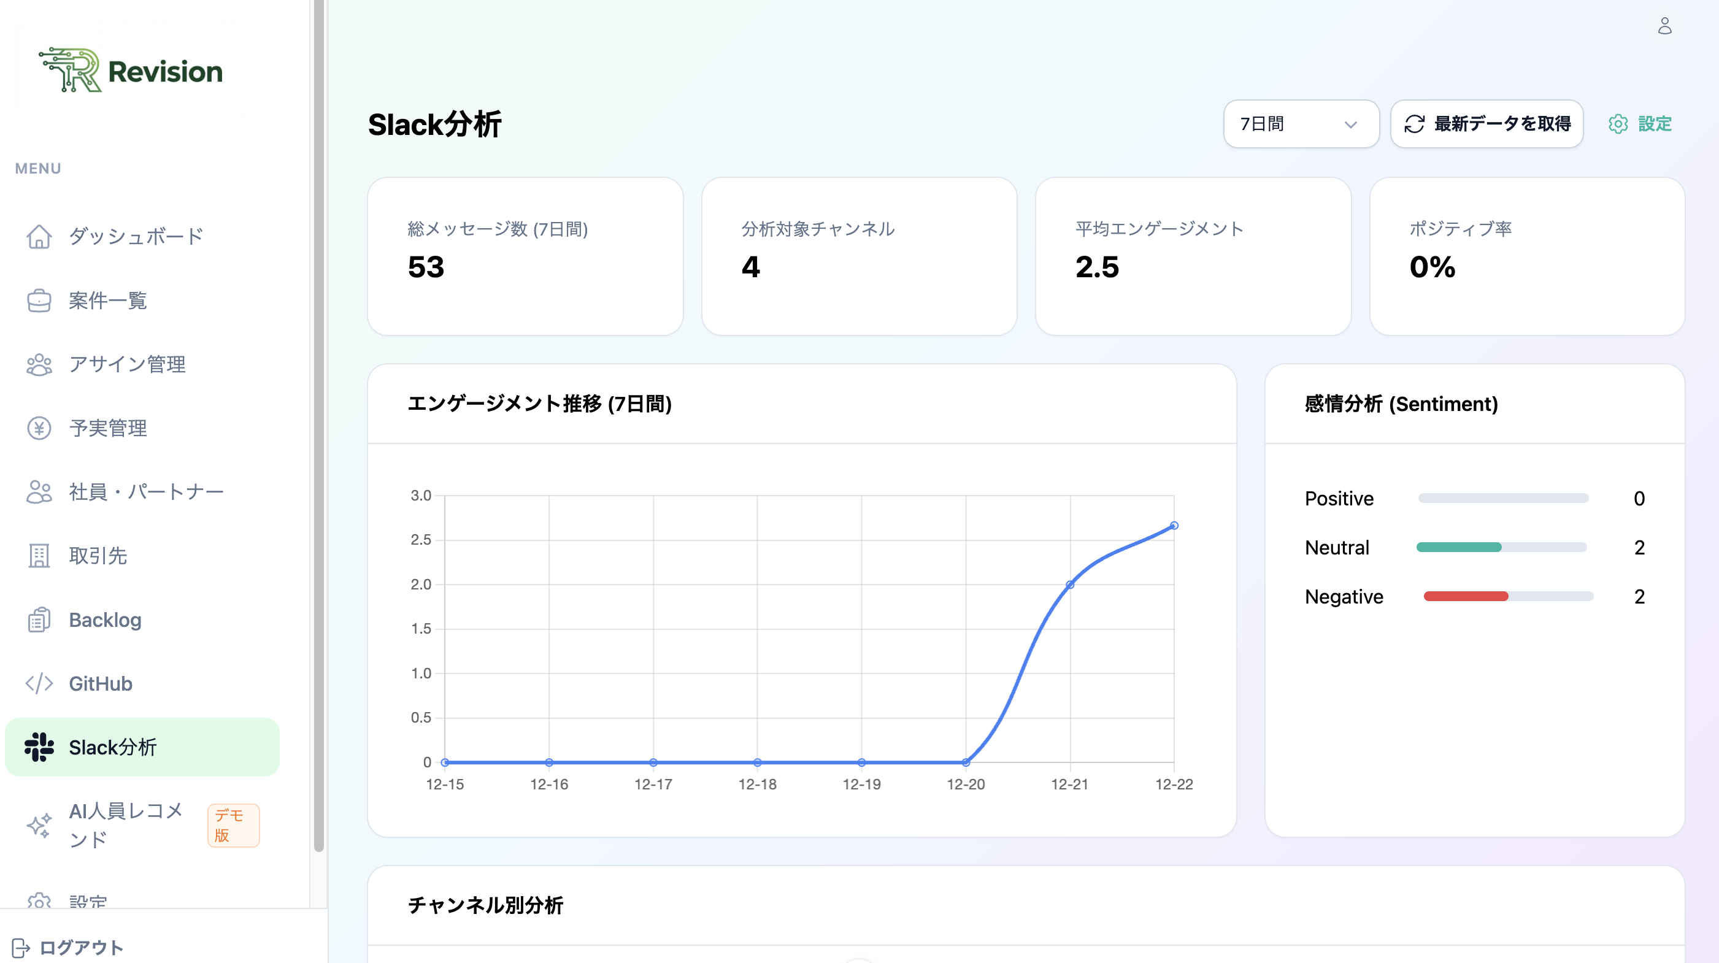Open the AI人員レコメンド sparkle icon
Image resolution: width=1719 pixels, height=963 pixels.
tap(39, 826)
